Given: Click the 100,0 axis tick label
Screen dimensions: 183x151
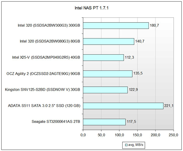Looking at the screenshot, I should click(119, 135).
